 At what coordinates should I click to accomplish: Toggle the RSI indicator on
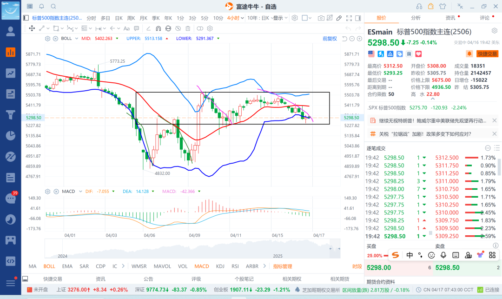235,266
